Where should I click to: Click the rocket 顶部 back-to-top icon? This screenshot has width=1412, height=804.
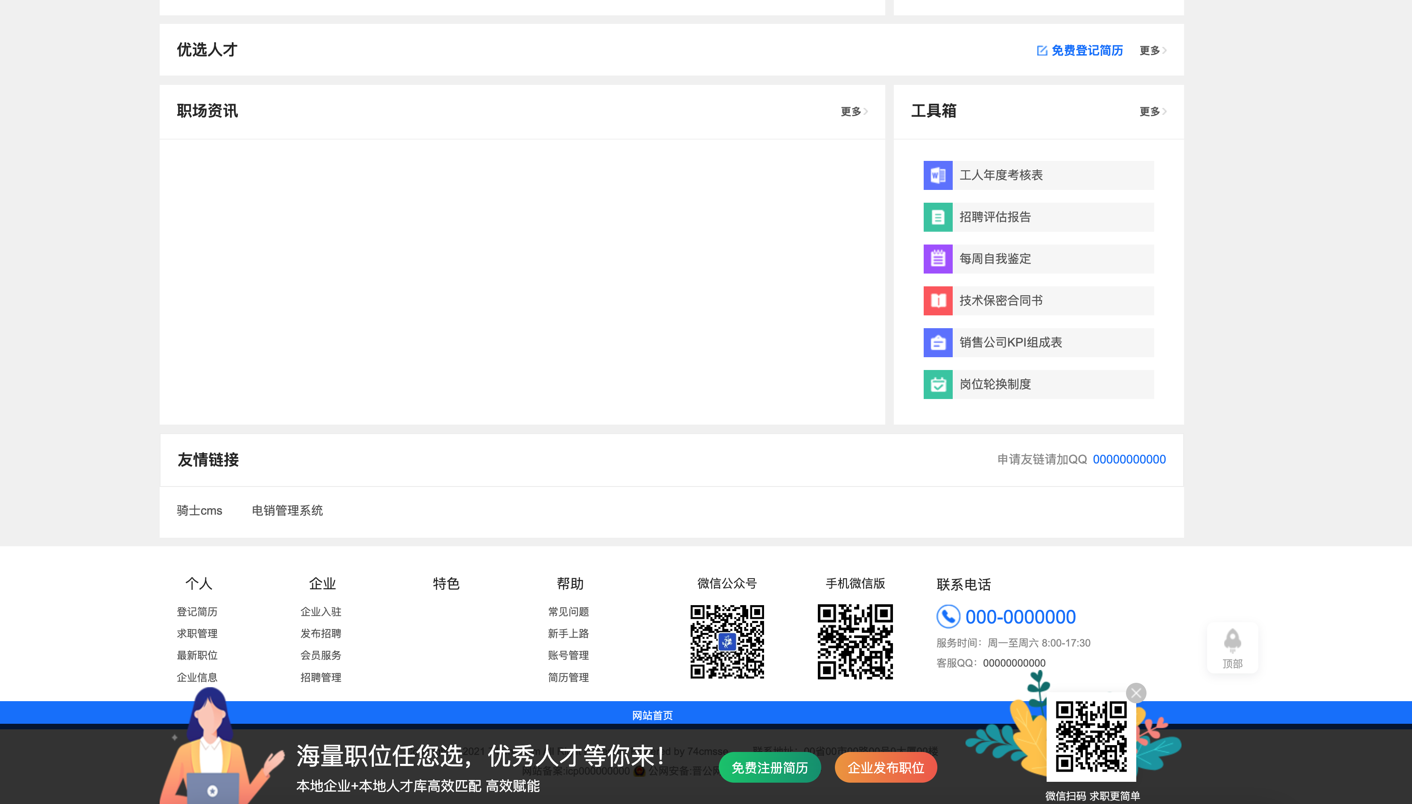tap(1233, 647)
